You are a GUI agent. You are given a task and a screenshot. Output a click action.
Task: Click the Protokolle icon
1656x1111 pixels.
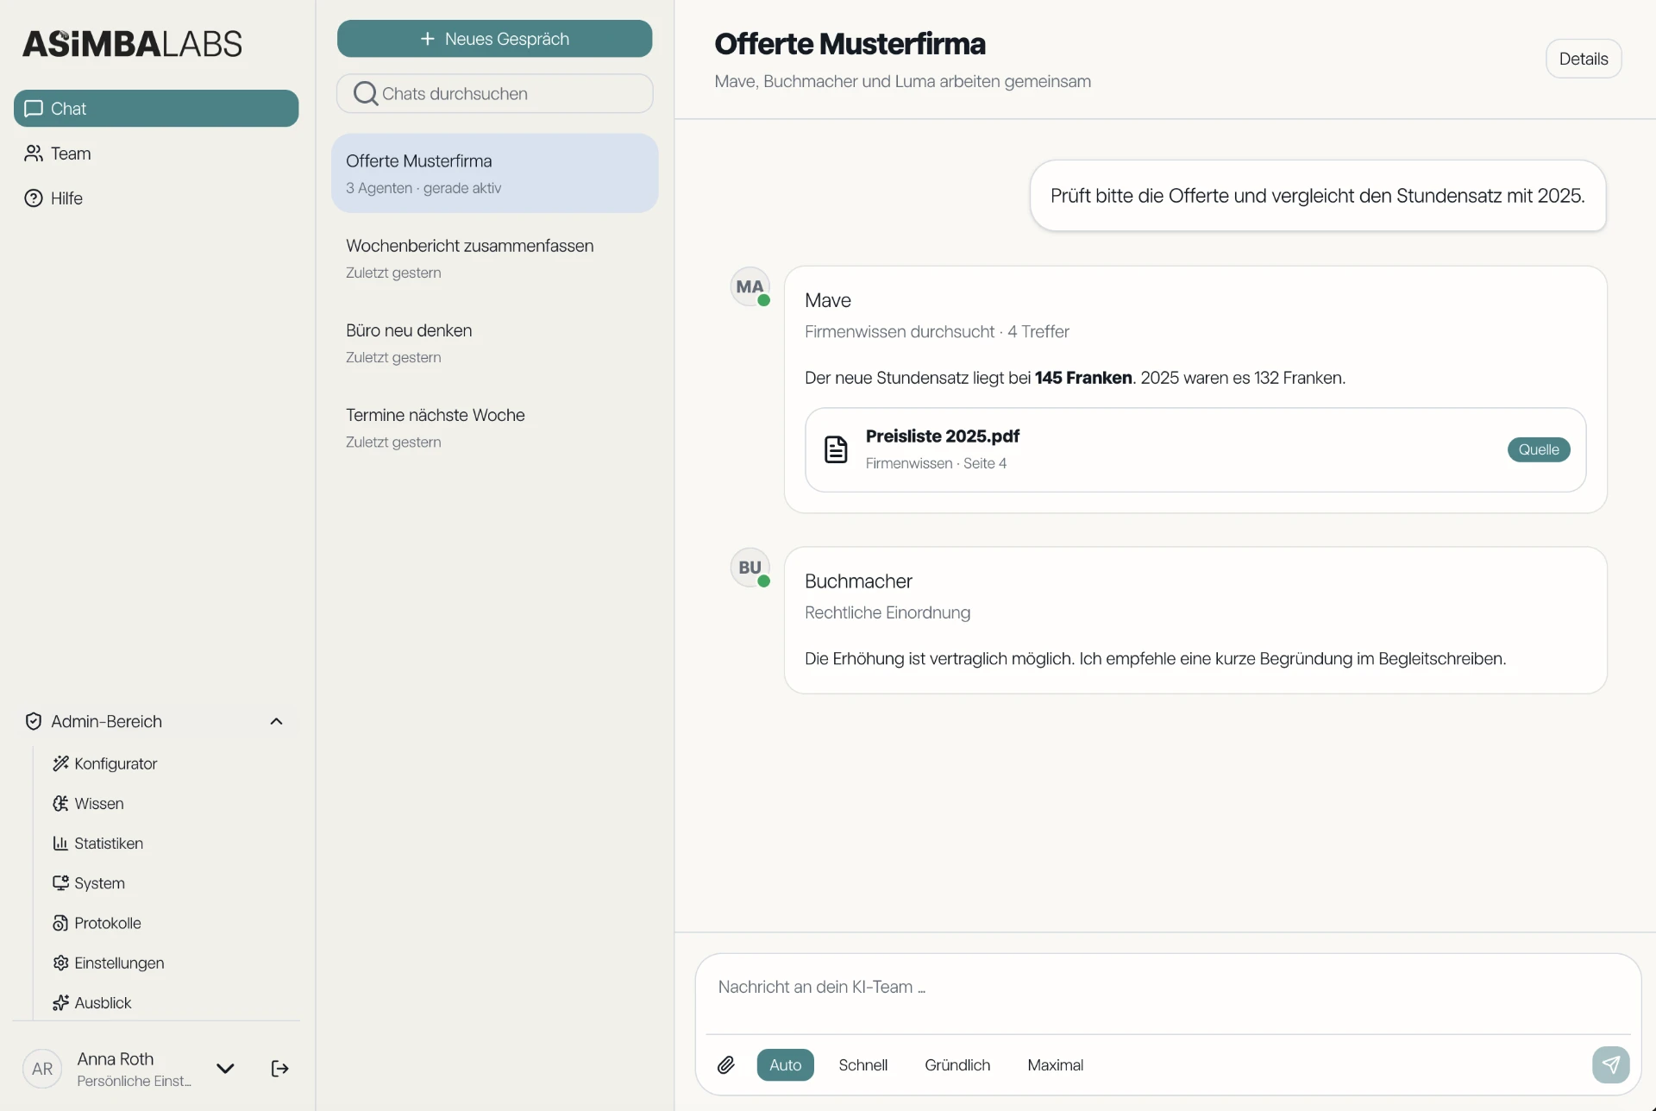tap(60, 923)
